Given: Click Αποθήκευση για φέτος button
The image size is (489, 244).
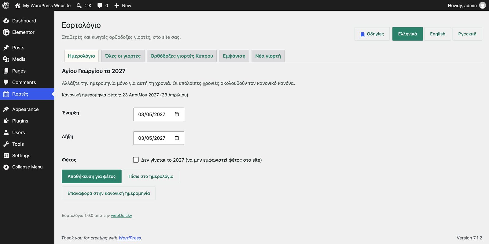Looking at the screenshot, I should [92, 176].
